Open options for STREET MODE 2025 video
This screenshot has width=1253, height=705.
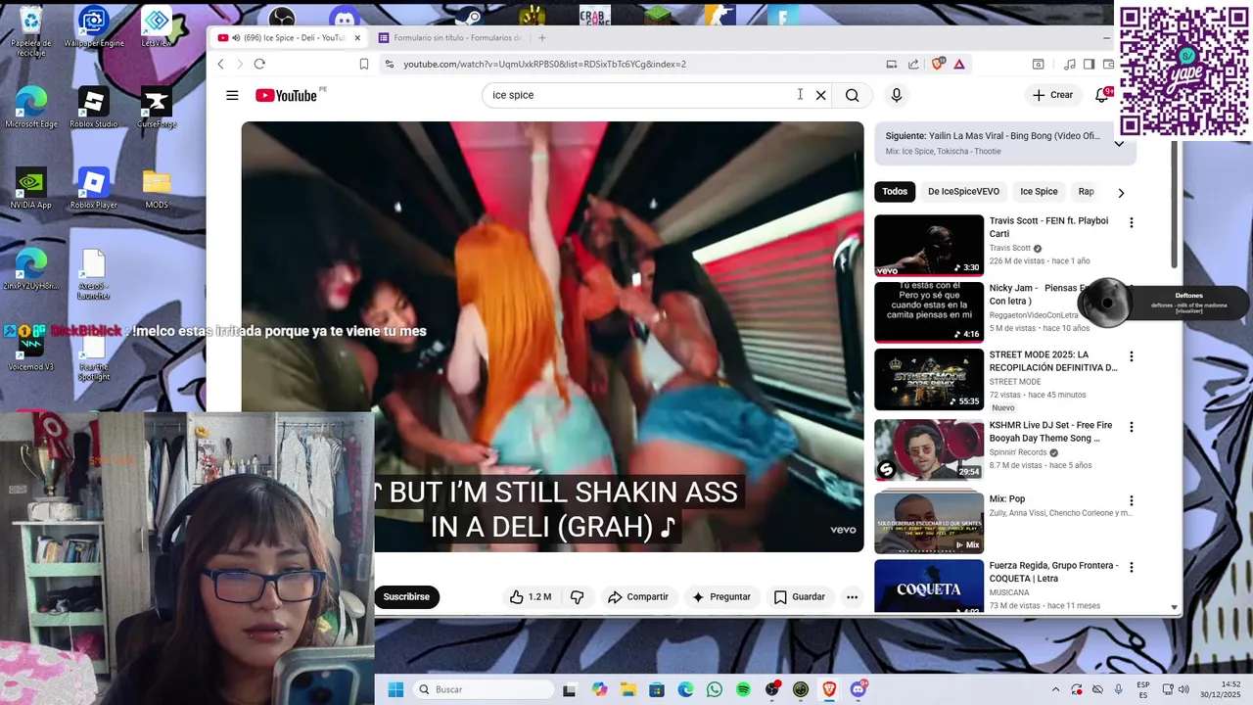(1132, 357)
